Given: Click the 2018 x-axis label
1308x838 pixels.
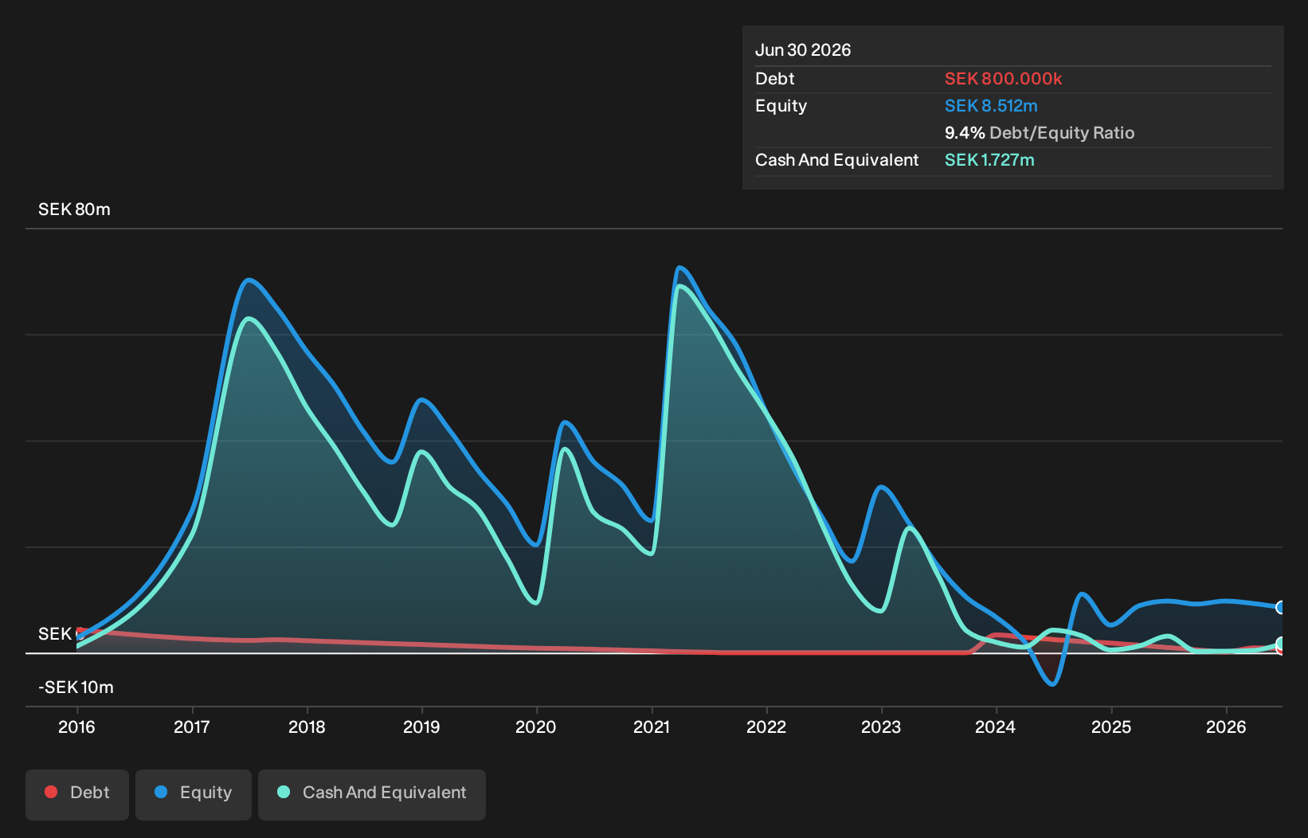Looking at the screenshot, I should pos(307,727).
